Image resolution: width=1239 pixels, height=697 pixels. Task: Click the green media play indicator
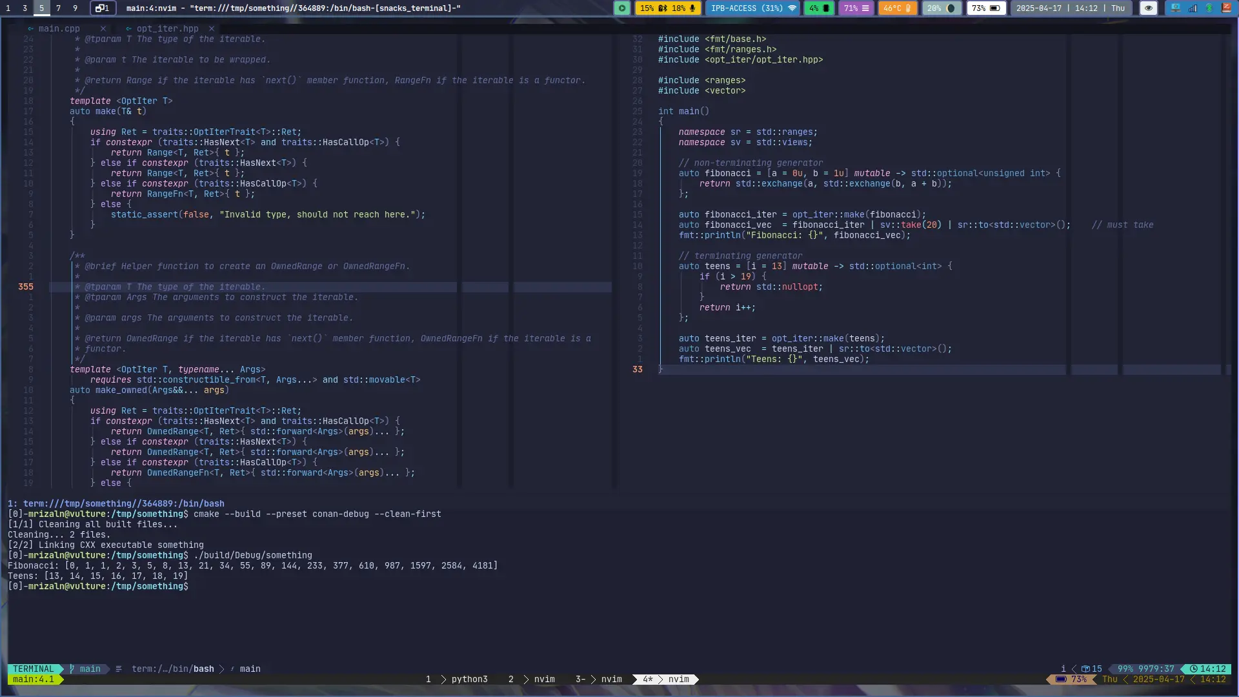coord(621,8)
